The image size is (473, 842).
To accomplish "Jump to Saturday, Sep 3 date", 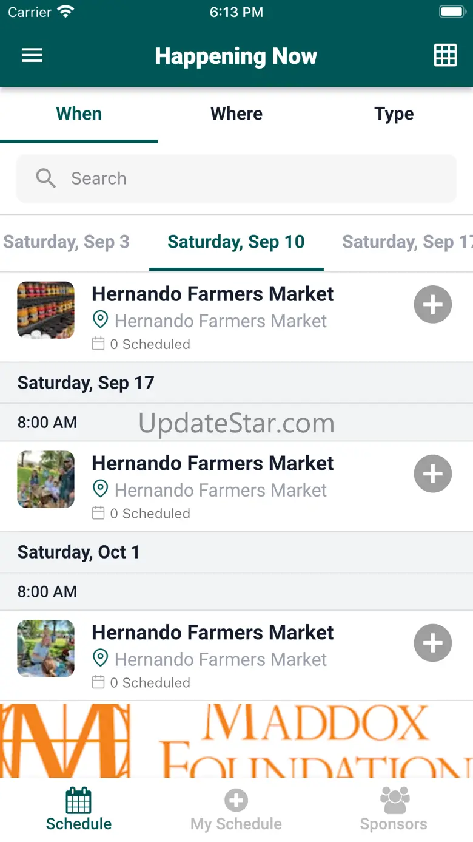I will coord(67,242).
